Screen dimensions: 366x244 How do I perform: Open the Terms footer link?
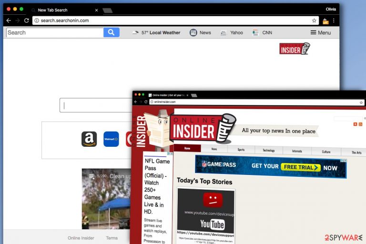[x=112, y=238]
